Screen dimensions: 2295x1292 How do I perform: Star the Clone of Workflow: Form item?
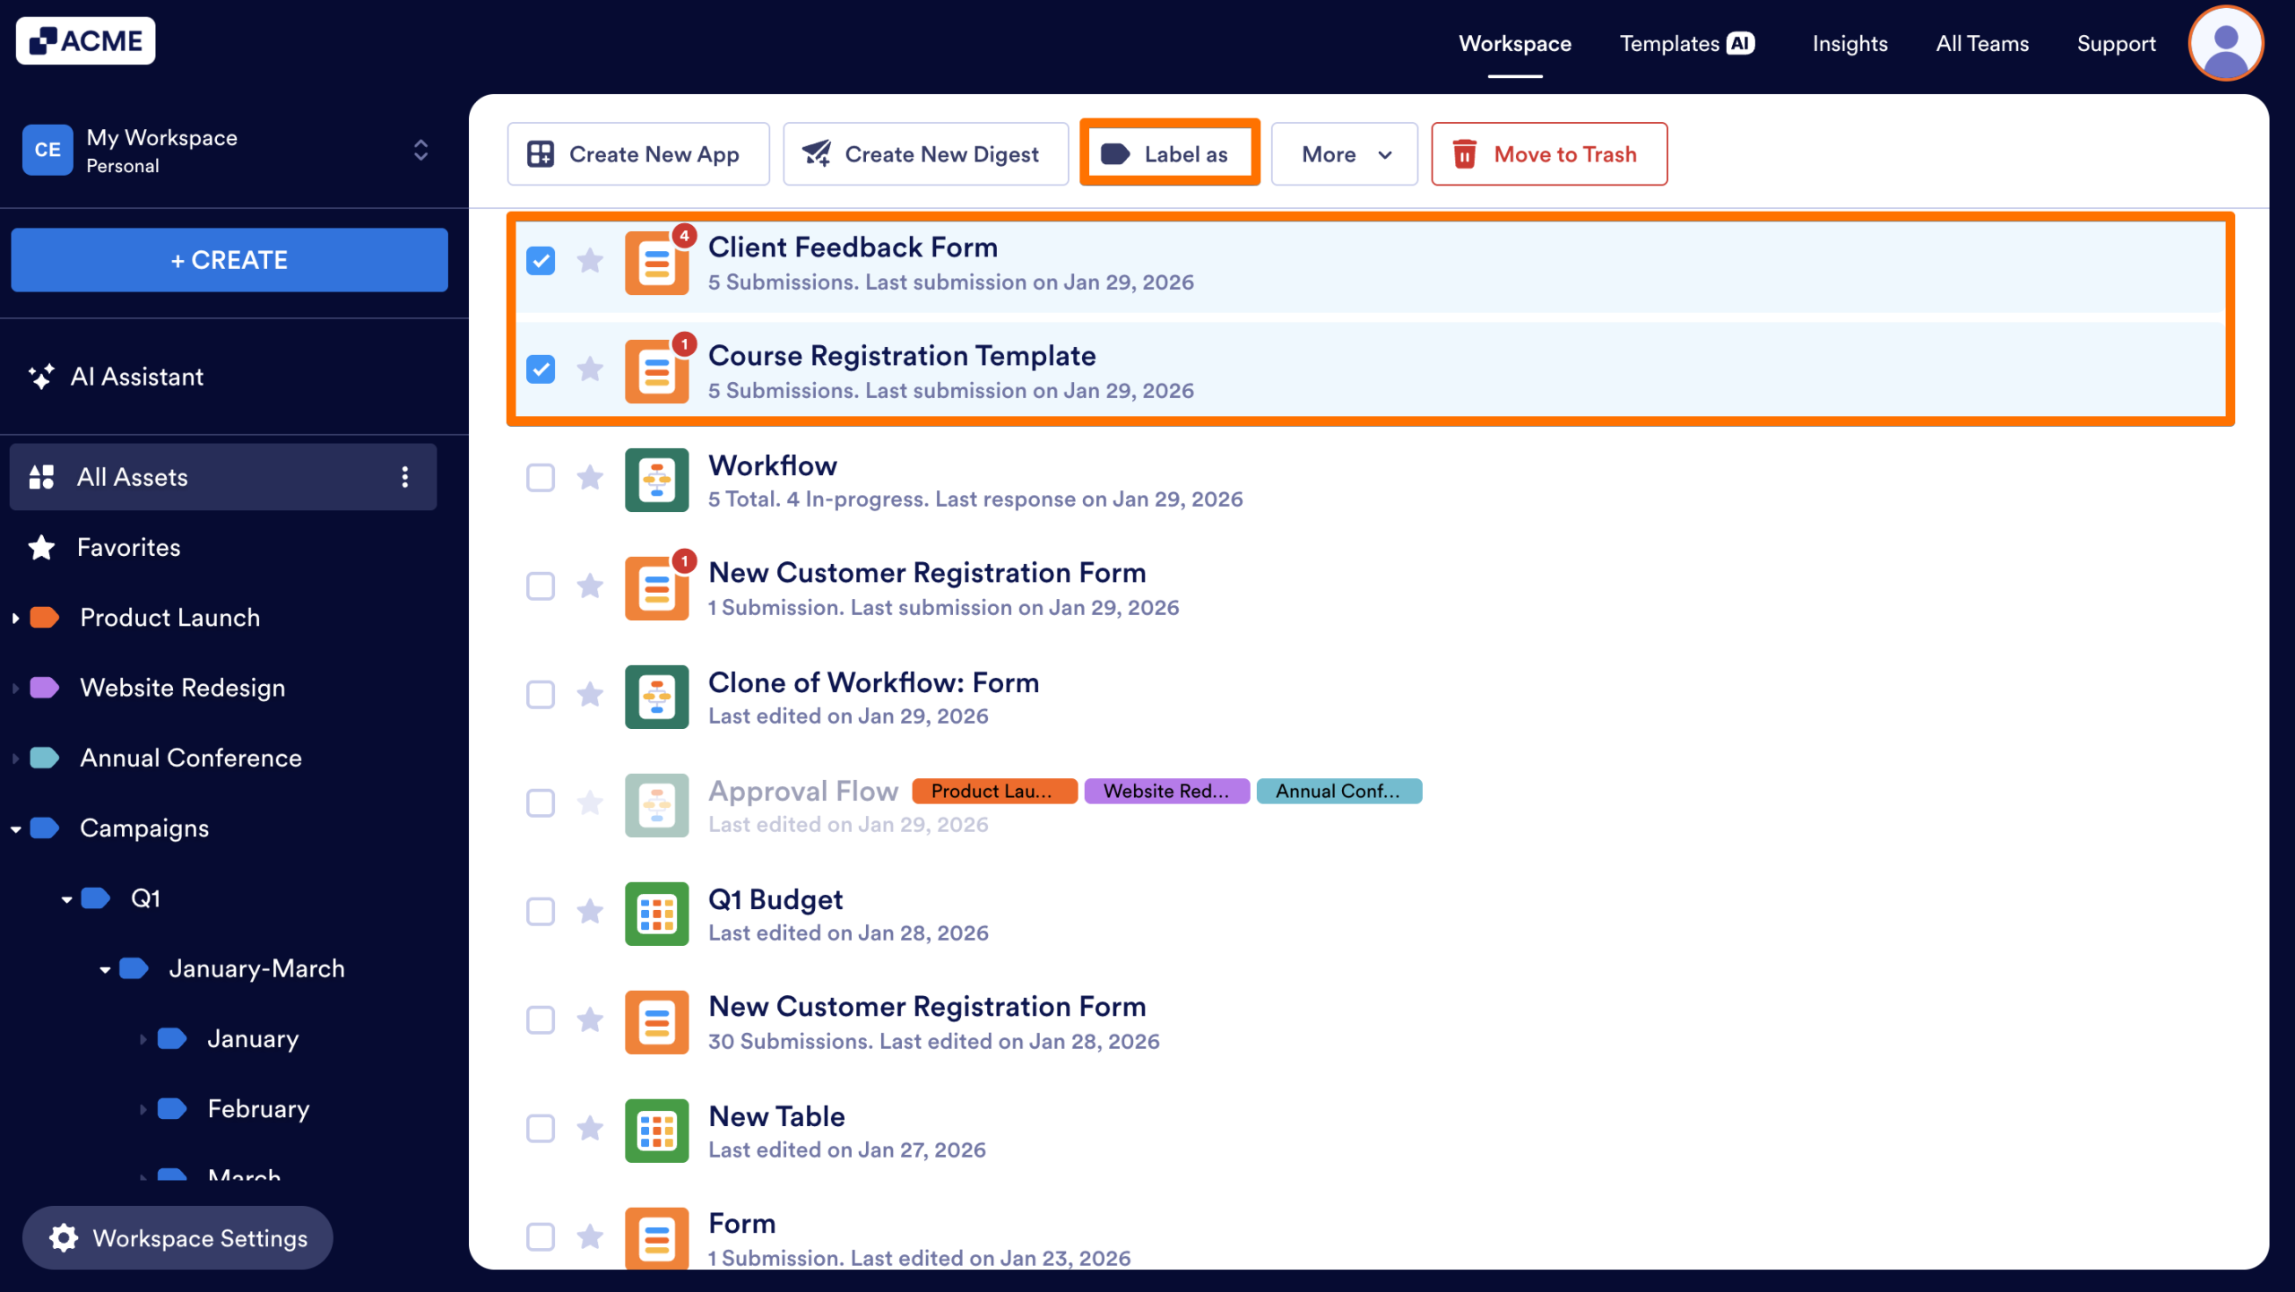coord(590,695)
